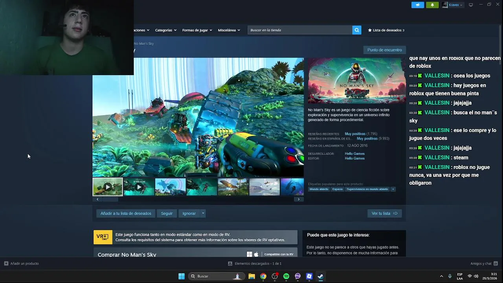
Task: Click the blue search magnifier button
Action: click(357, 30)
